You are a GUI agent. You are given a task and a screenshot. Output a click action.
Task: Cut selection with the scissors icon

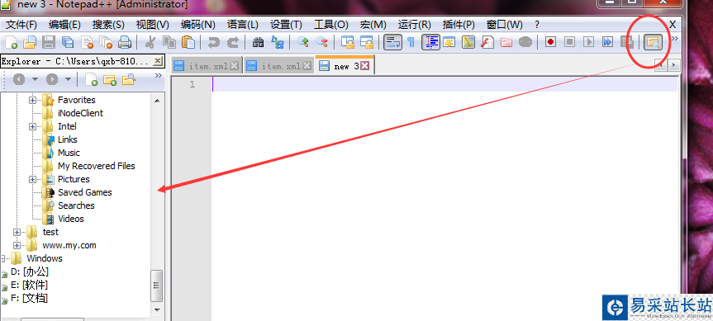coord(150,42)
